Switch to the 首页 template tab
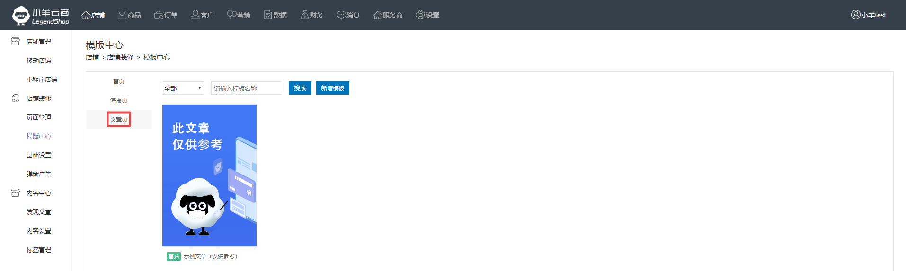906x271 pixels. (x=119, y=81)
